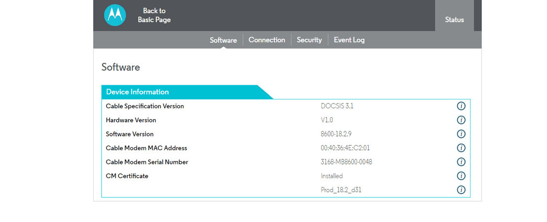Open info icon for Software Version

[461, 134]
